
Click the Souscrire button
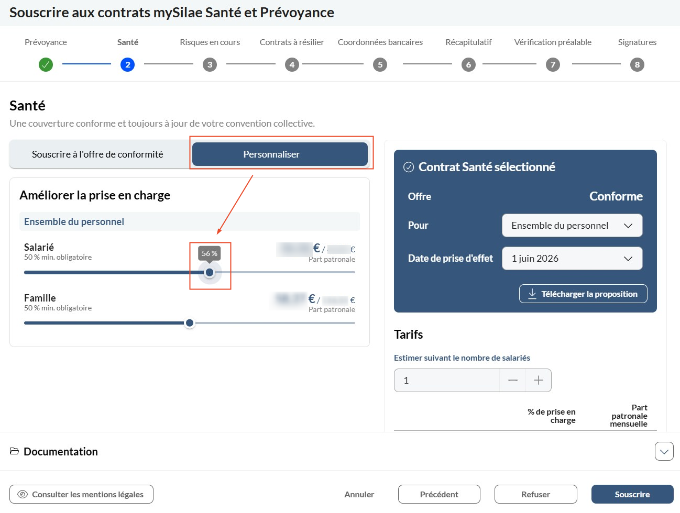(632, 494)
